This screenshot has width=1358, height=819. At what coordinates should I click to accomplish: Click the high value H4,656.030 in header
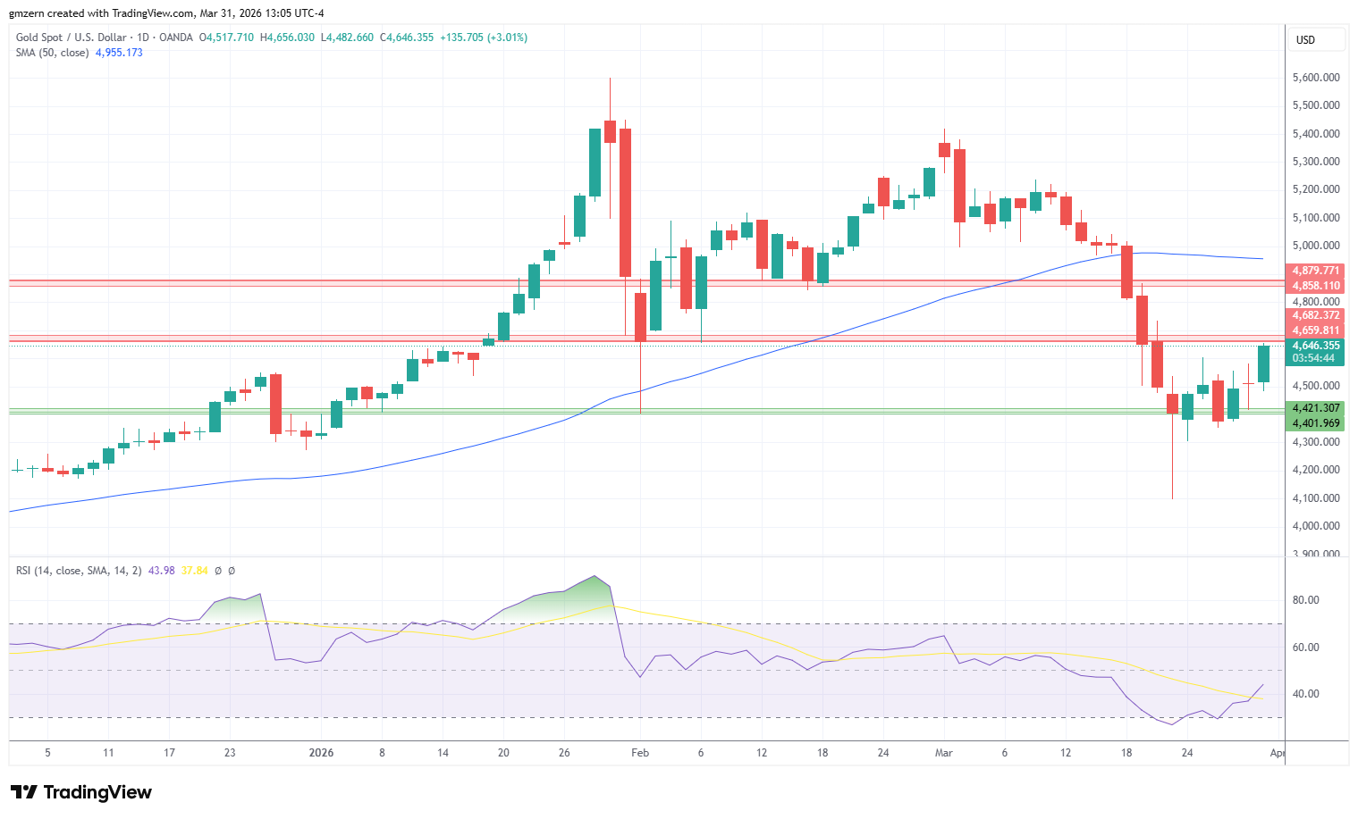pyautogui.click(x=287, y=38)
